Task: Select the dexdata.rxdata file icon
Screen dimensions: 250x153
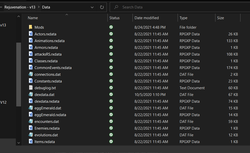Action: 31,101
